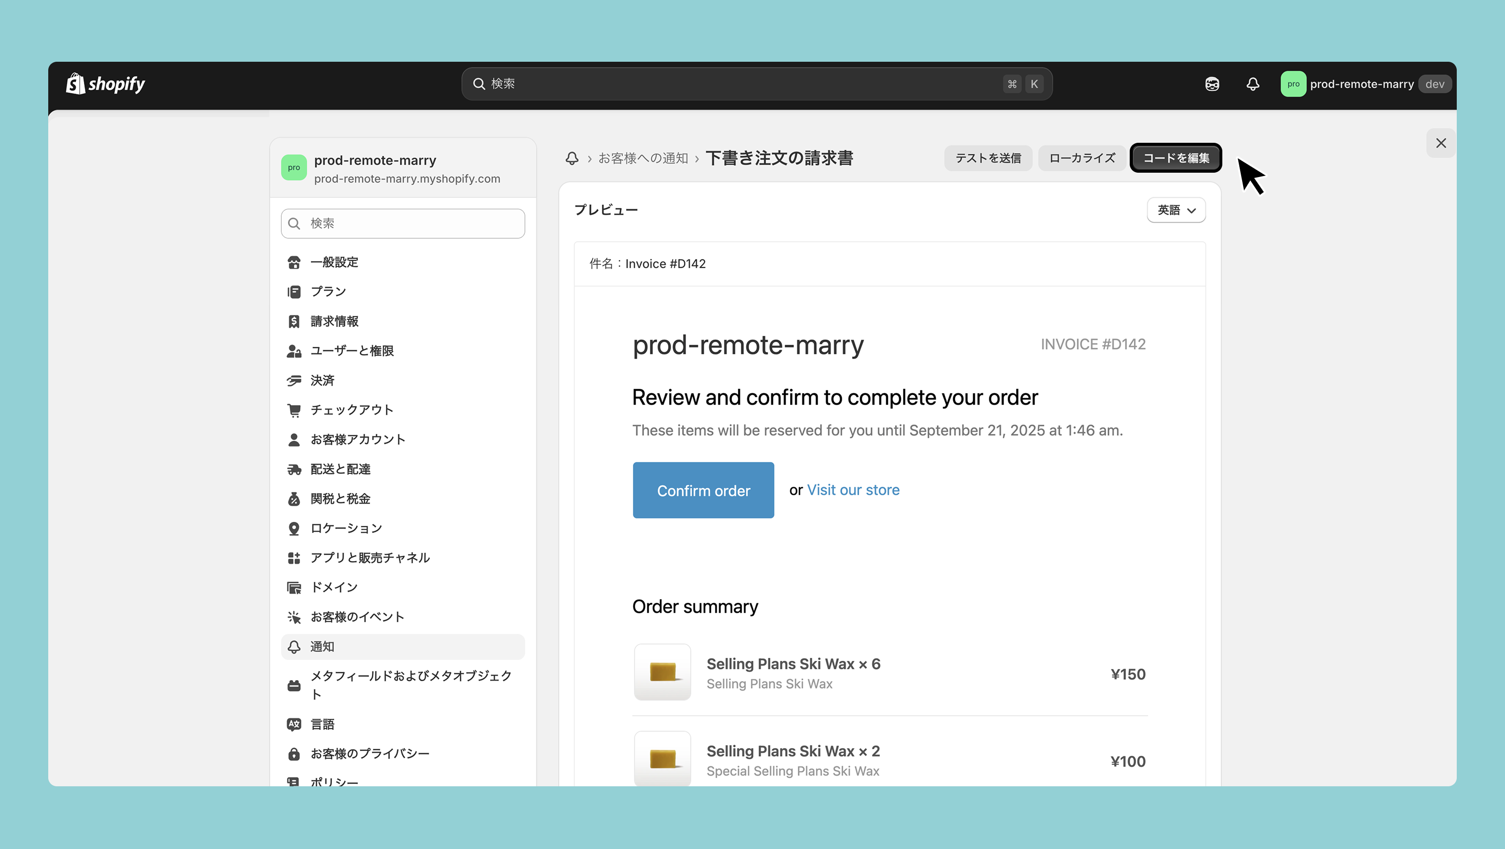Open お客様のプライバシー settings
This screenshot has width=1505, height=849.
point(370,754)
